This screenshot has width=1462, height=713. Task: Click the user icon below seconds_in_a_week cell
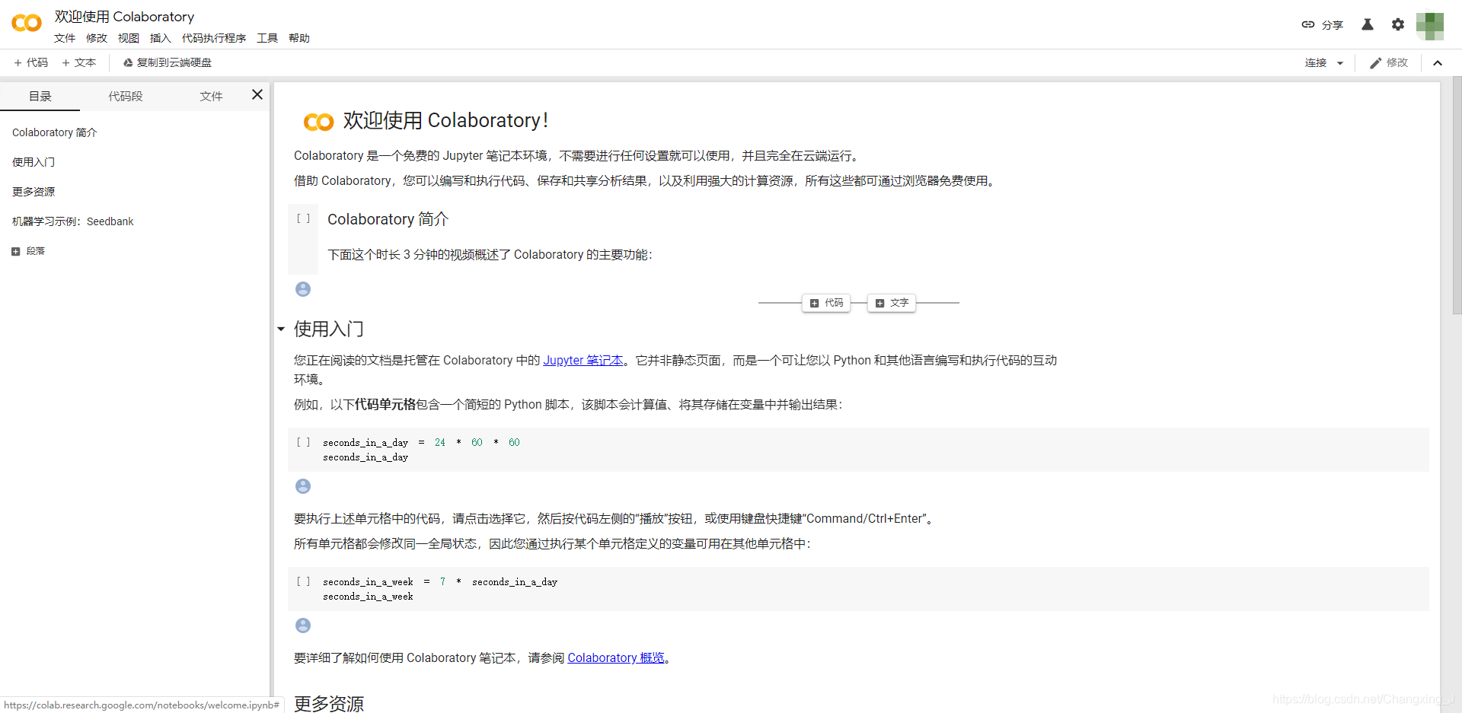point(303,625)
